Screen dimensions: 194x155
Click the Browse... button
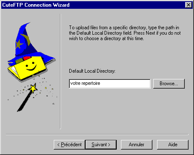[x=169, y=84]
